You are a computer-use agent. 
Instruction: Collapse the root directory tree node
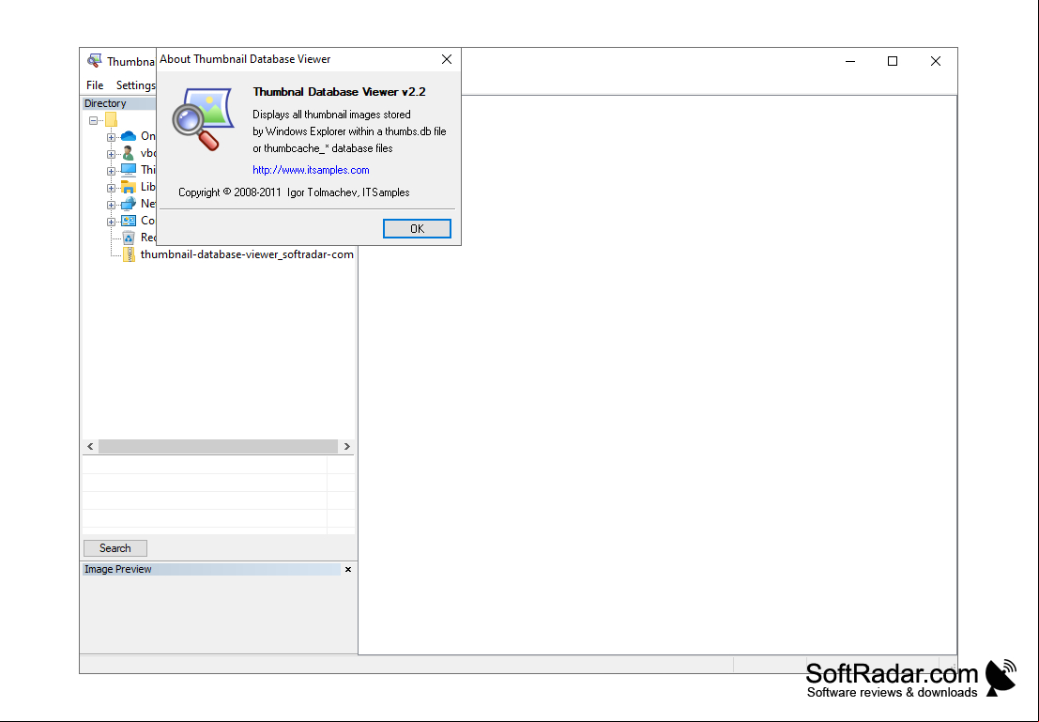click(94, 120)
